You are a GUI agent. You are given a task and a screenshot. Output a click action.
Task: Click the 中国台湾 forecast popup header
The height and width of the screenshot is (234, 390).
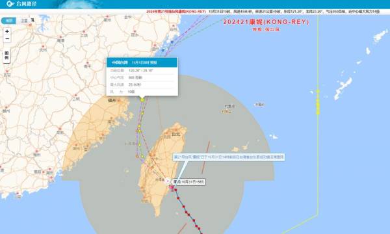tap(142, 62)
